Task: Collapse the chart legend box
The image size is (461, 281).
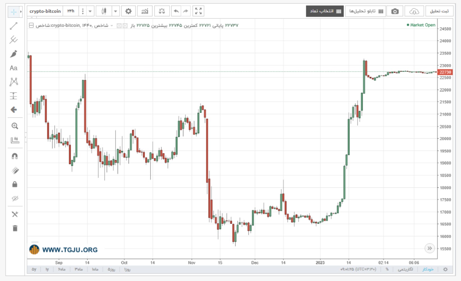Action: click(x=31, y=26)
